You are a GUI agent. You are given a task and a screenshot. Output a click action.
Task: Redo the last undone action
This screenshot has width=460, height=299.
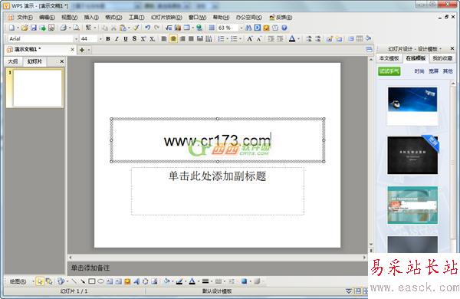pyautogui.click(x=157, y=28)
